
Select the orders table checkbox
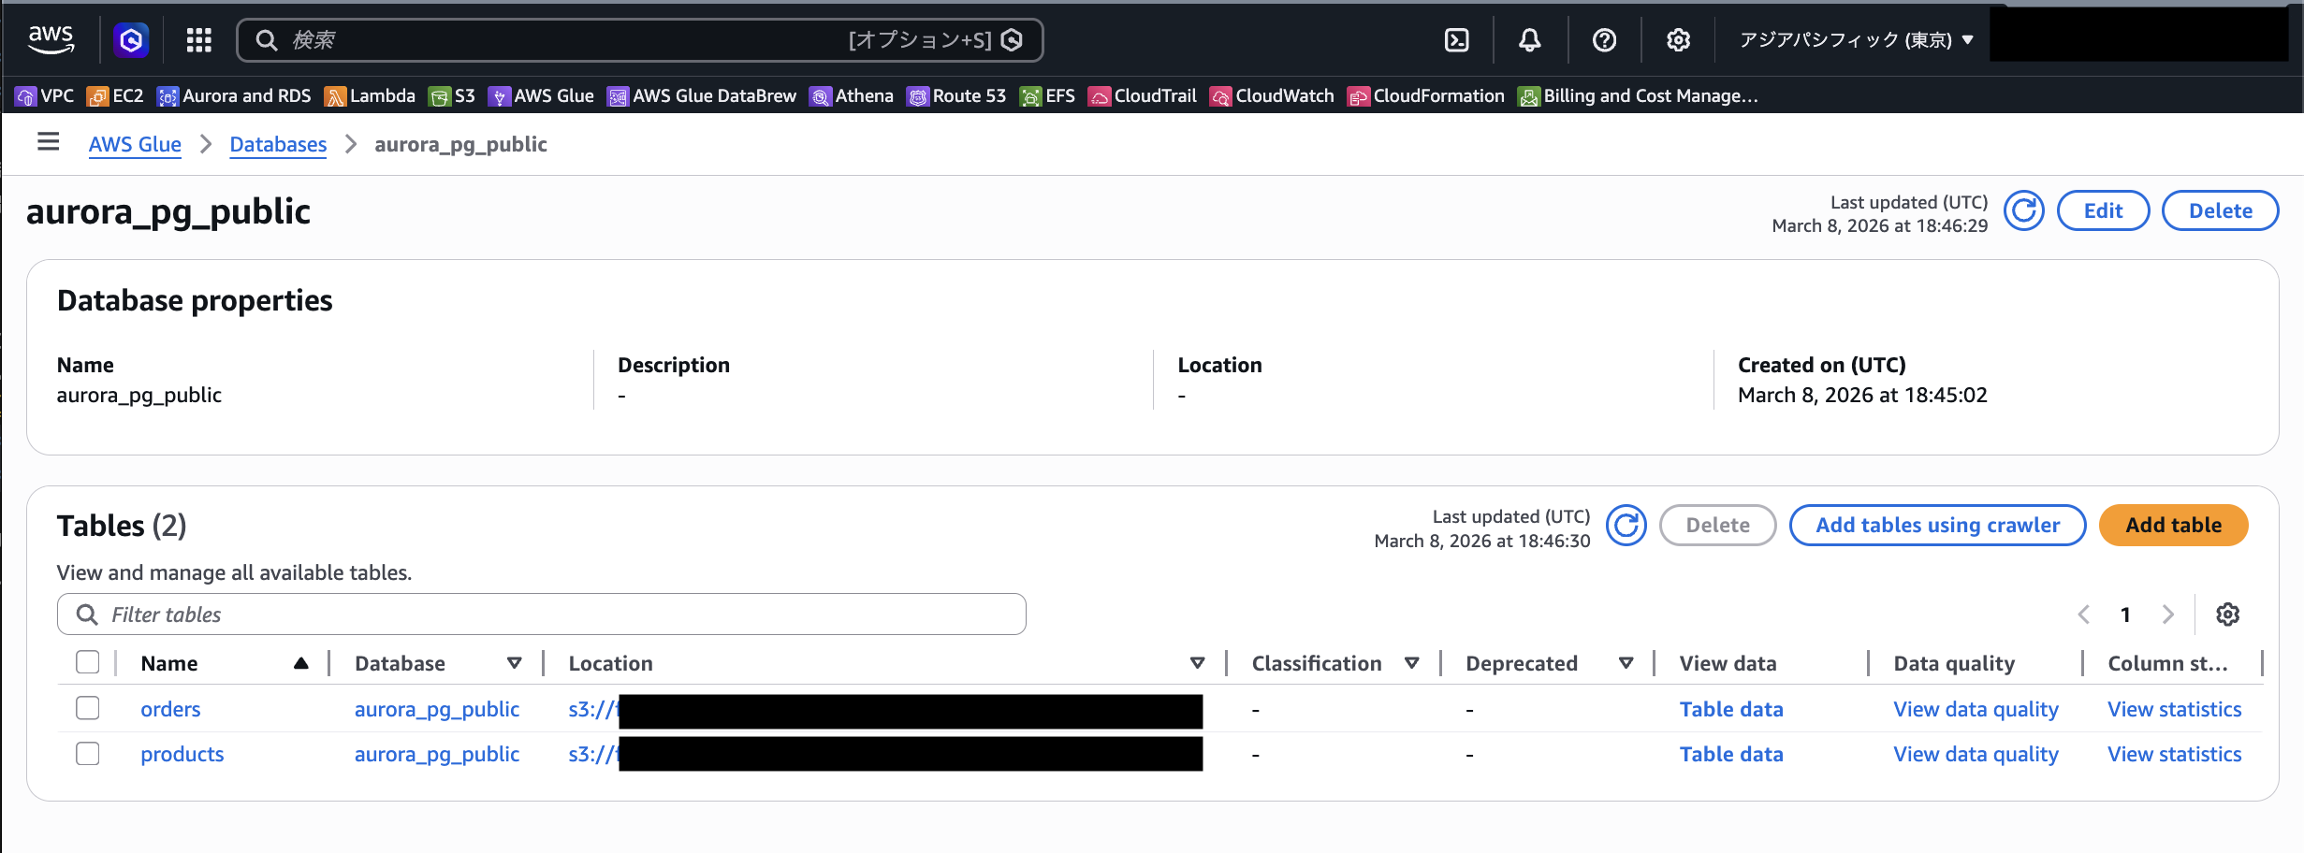click(x=88, y=708)
